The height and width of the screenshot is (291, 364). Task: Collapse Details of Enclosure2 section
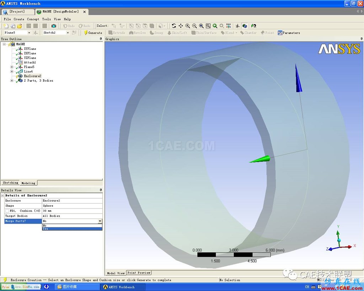[2, 196]
